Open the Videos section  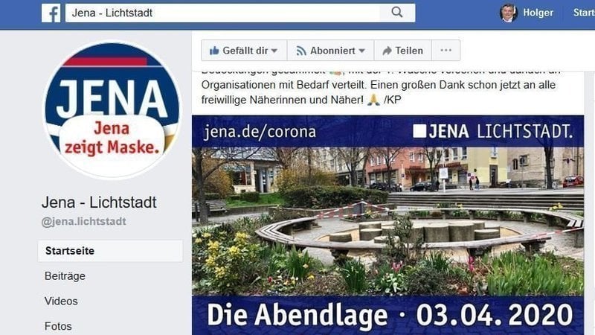coord(61,301)
